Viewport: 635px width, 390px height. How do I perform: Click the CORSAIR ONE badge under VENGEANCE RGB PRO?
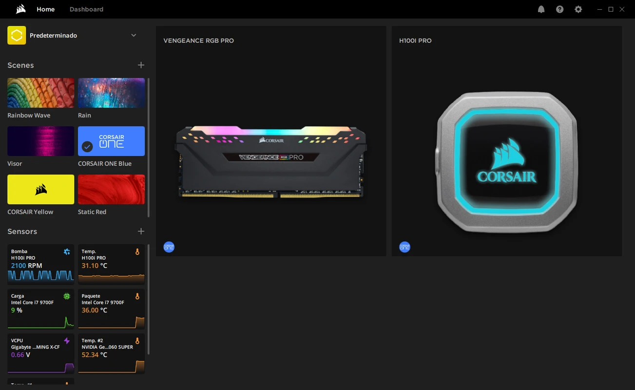point(169,247)
